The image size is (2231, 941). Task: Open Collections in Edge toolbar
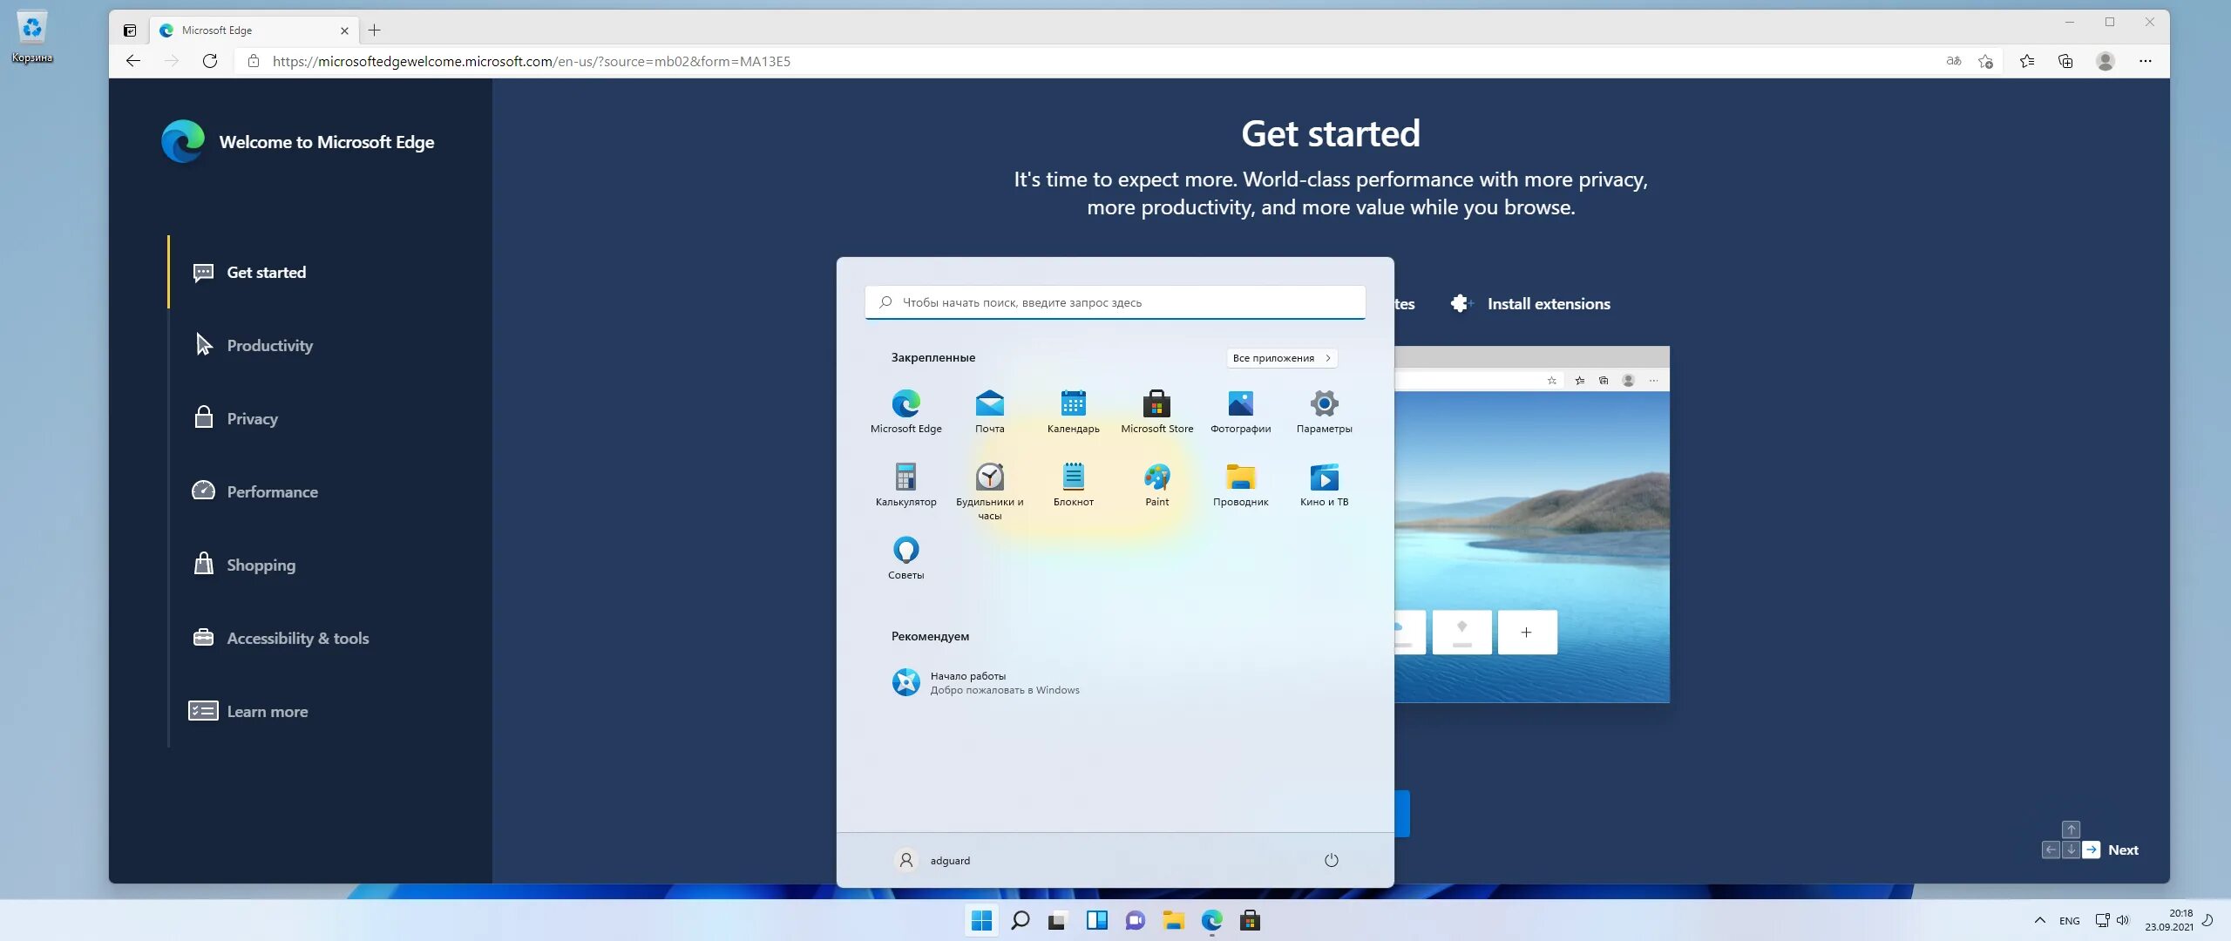[2065, 61]
